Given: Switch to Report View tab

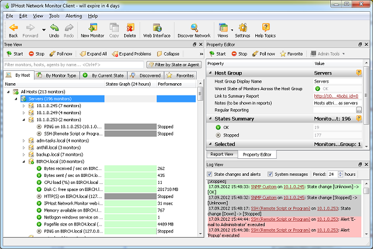Looking at the screenshot, I should (x=222, y=154).
